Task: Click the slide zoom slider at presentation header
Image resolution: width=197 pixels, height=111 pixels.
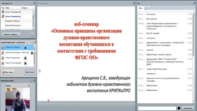Action: [43, 3]
